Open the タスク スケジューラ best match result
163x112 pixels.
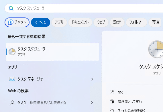pos(52,52)
